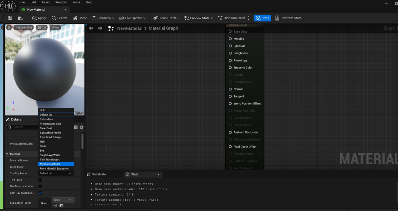The height and width of the screenshot is (211, 398).
Task: Click the property matrix table icon
Action: [x=76, y=127]
